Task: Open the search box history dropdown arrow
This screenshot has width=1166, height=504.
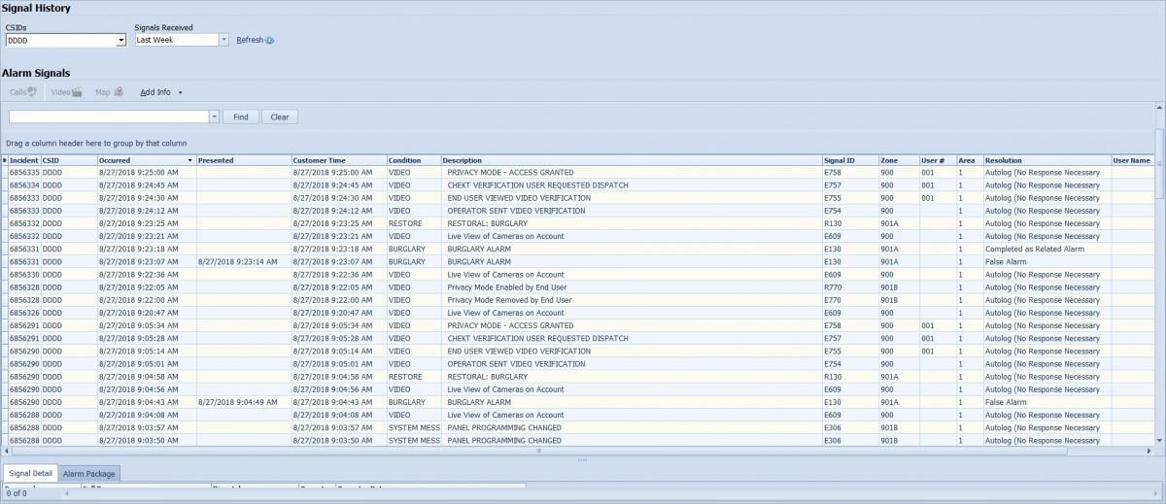Action: 214,117
